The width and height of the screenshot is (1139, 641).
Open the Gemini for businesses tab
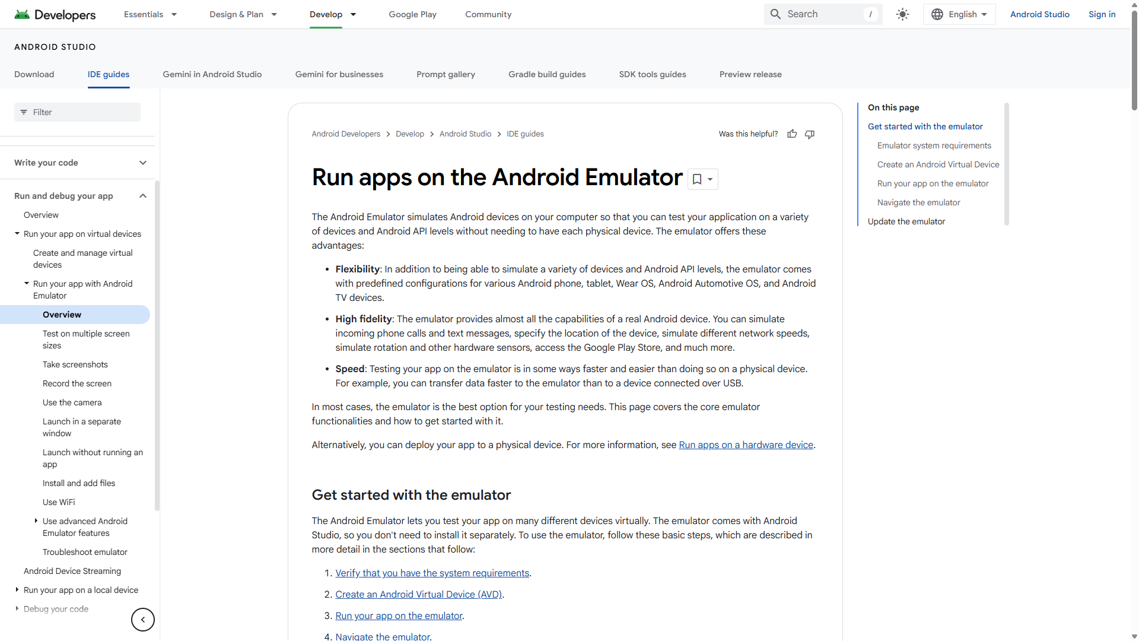coord(339,74)
